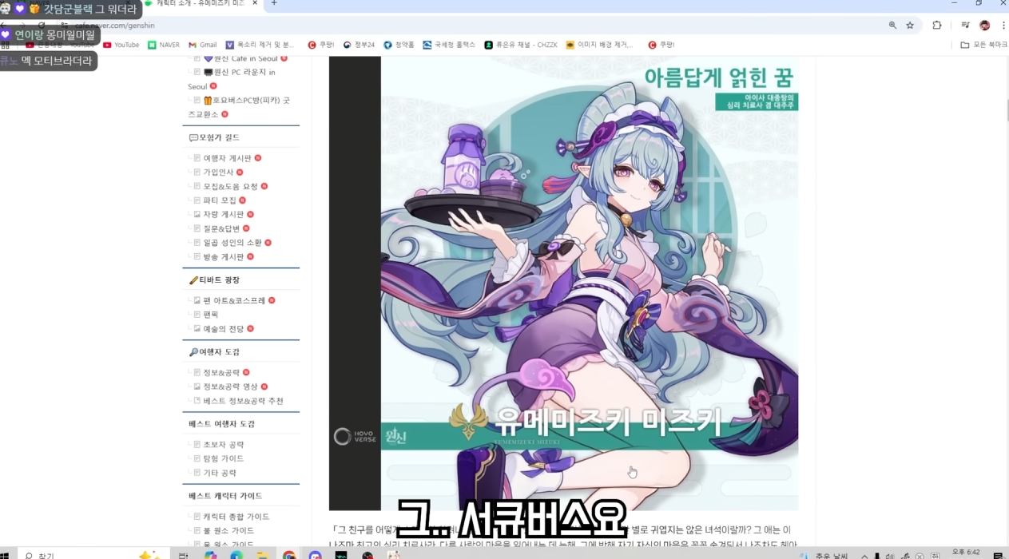Screen dimensions: 1009x559
Task: Open the 불 원소 가이드 board
Action: click(x=228, y=531)
